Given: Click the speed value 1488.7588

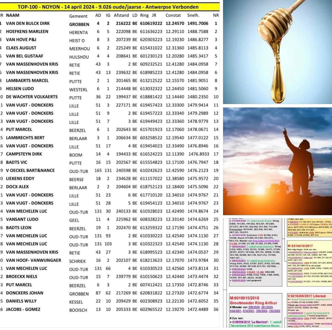Looking at the screenshot, I should click(198, 31).
